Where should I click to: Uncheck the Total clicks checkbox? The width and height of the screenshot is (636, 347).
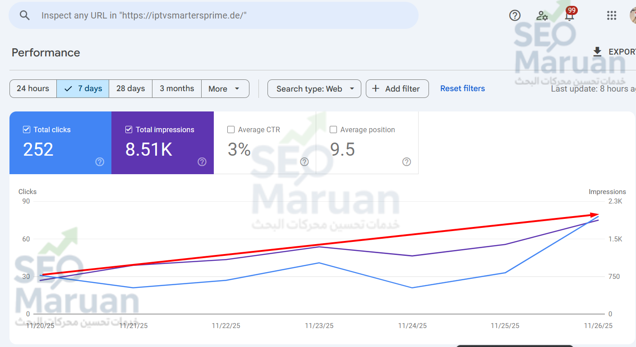coord(27,130)
